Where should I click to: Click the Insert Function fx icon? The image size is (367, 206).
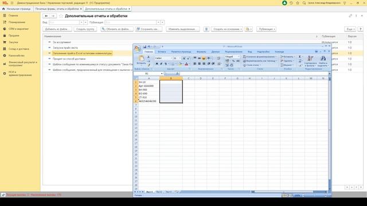[177, 74]
